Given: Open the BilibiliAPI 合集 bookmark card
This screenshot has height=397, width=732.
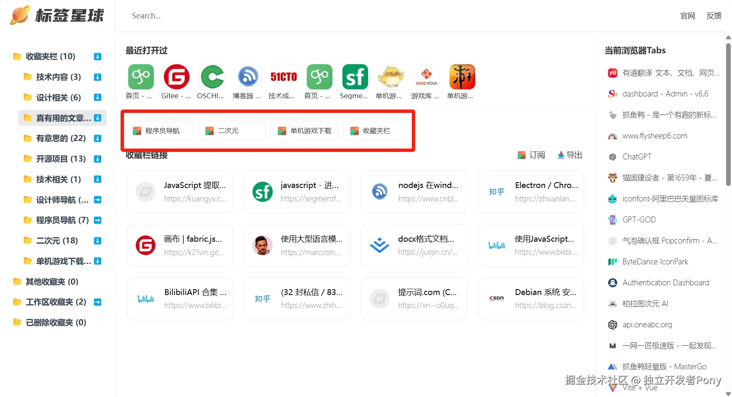Looking at the screenshot, I should [180, 299].
